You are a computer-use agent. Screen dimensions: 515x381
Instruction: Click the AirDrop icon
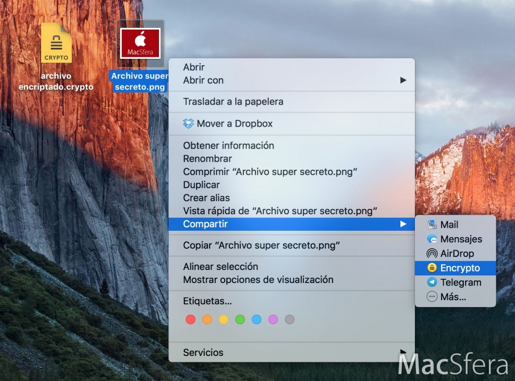(x=432, y=254)
